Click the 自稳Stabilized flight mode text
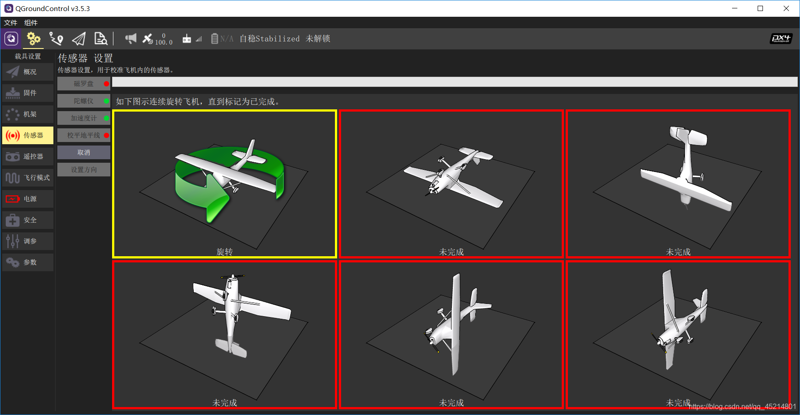The image size is (800, 415). 270,39
